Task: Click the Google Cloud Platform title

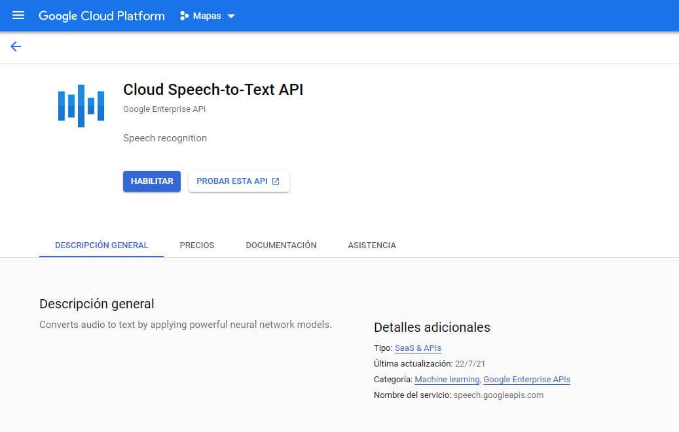Action: click(101, 16)
